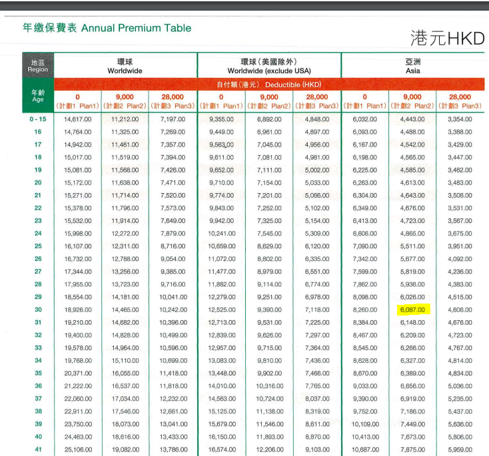489x456 pixels.
Task: Click the value 6,032.00
Action: 364,119
